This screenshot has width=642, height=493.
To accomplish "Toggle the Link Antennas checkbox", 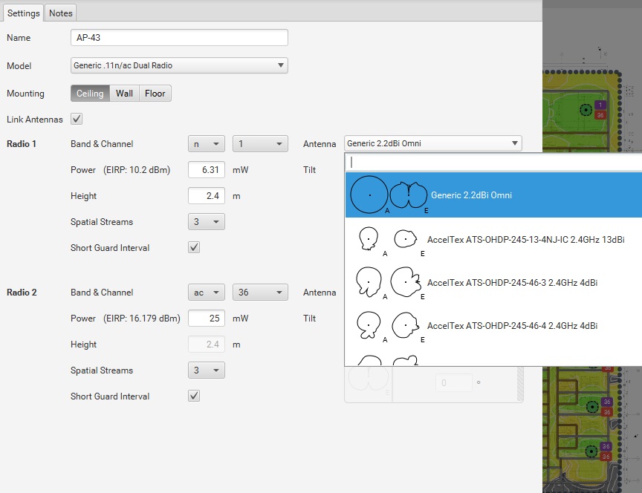I will coord(77,119).
